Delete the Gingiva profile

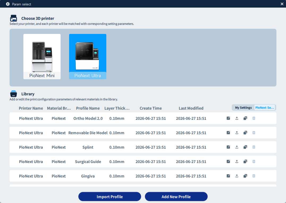coord(254,176)
